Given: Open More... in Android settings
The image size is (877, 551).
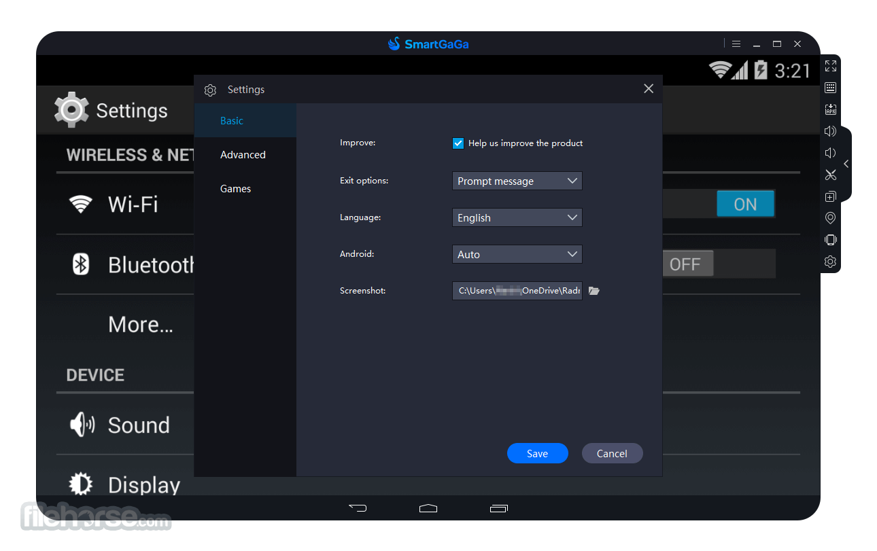Looking at the screenshot, I should 141,324.
